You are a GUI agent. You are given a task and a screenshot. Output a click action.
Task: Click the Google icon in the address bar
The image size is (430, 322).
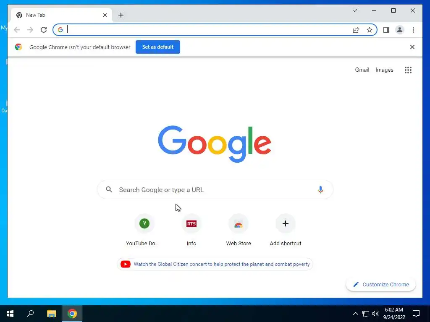[x=60, y=30]
